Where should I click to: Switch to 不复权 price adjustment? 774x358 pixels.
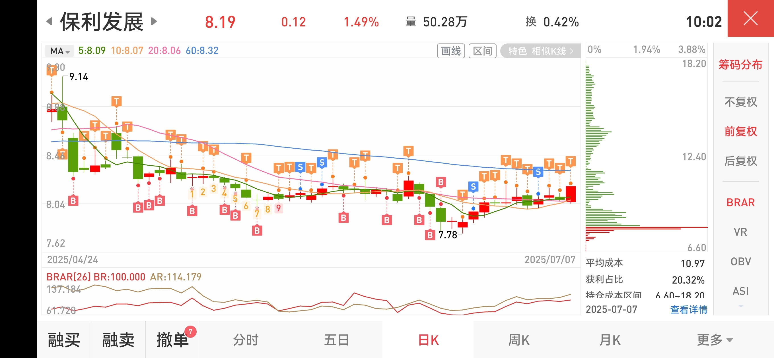(740, 102)
